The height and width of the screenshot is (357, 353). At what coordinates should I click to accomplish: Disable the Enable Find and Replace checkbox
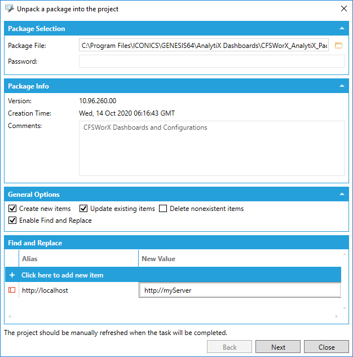[x=12, y=221]
